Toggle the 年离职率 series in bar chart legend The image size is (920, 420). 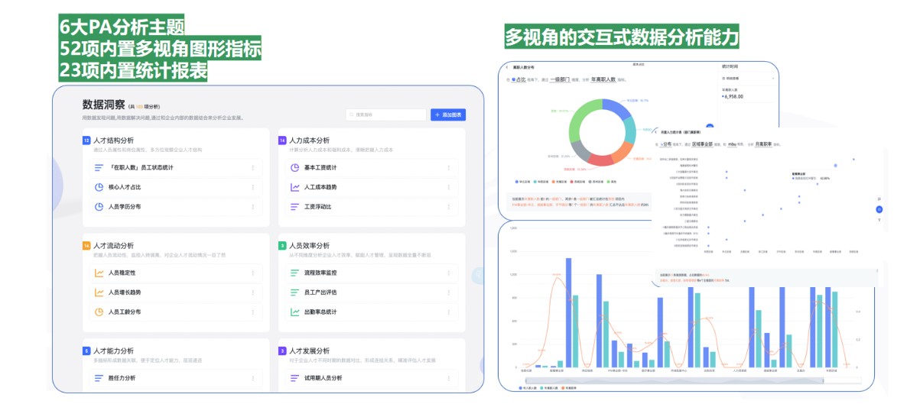coord(571,388)
